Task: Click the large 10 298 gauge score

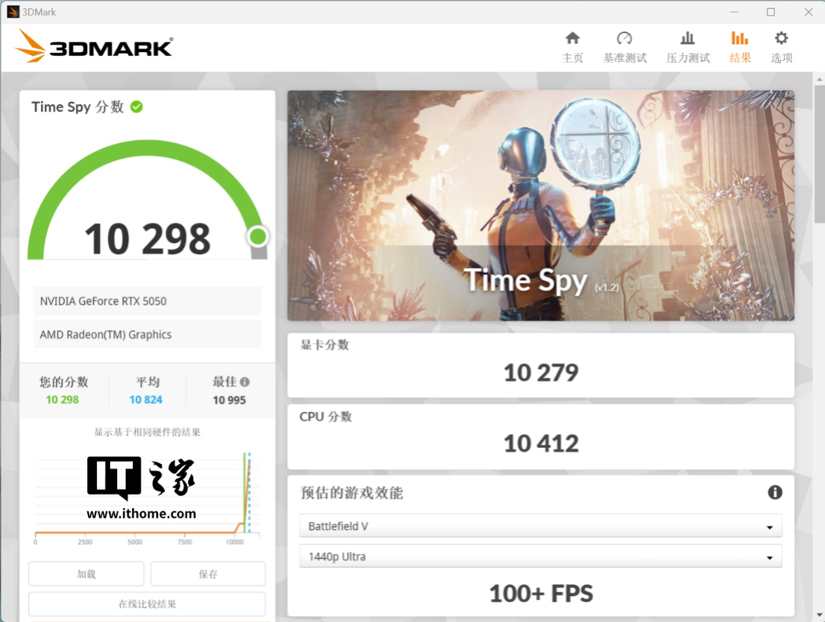Action: tap(147, 239)
